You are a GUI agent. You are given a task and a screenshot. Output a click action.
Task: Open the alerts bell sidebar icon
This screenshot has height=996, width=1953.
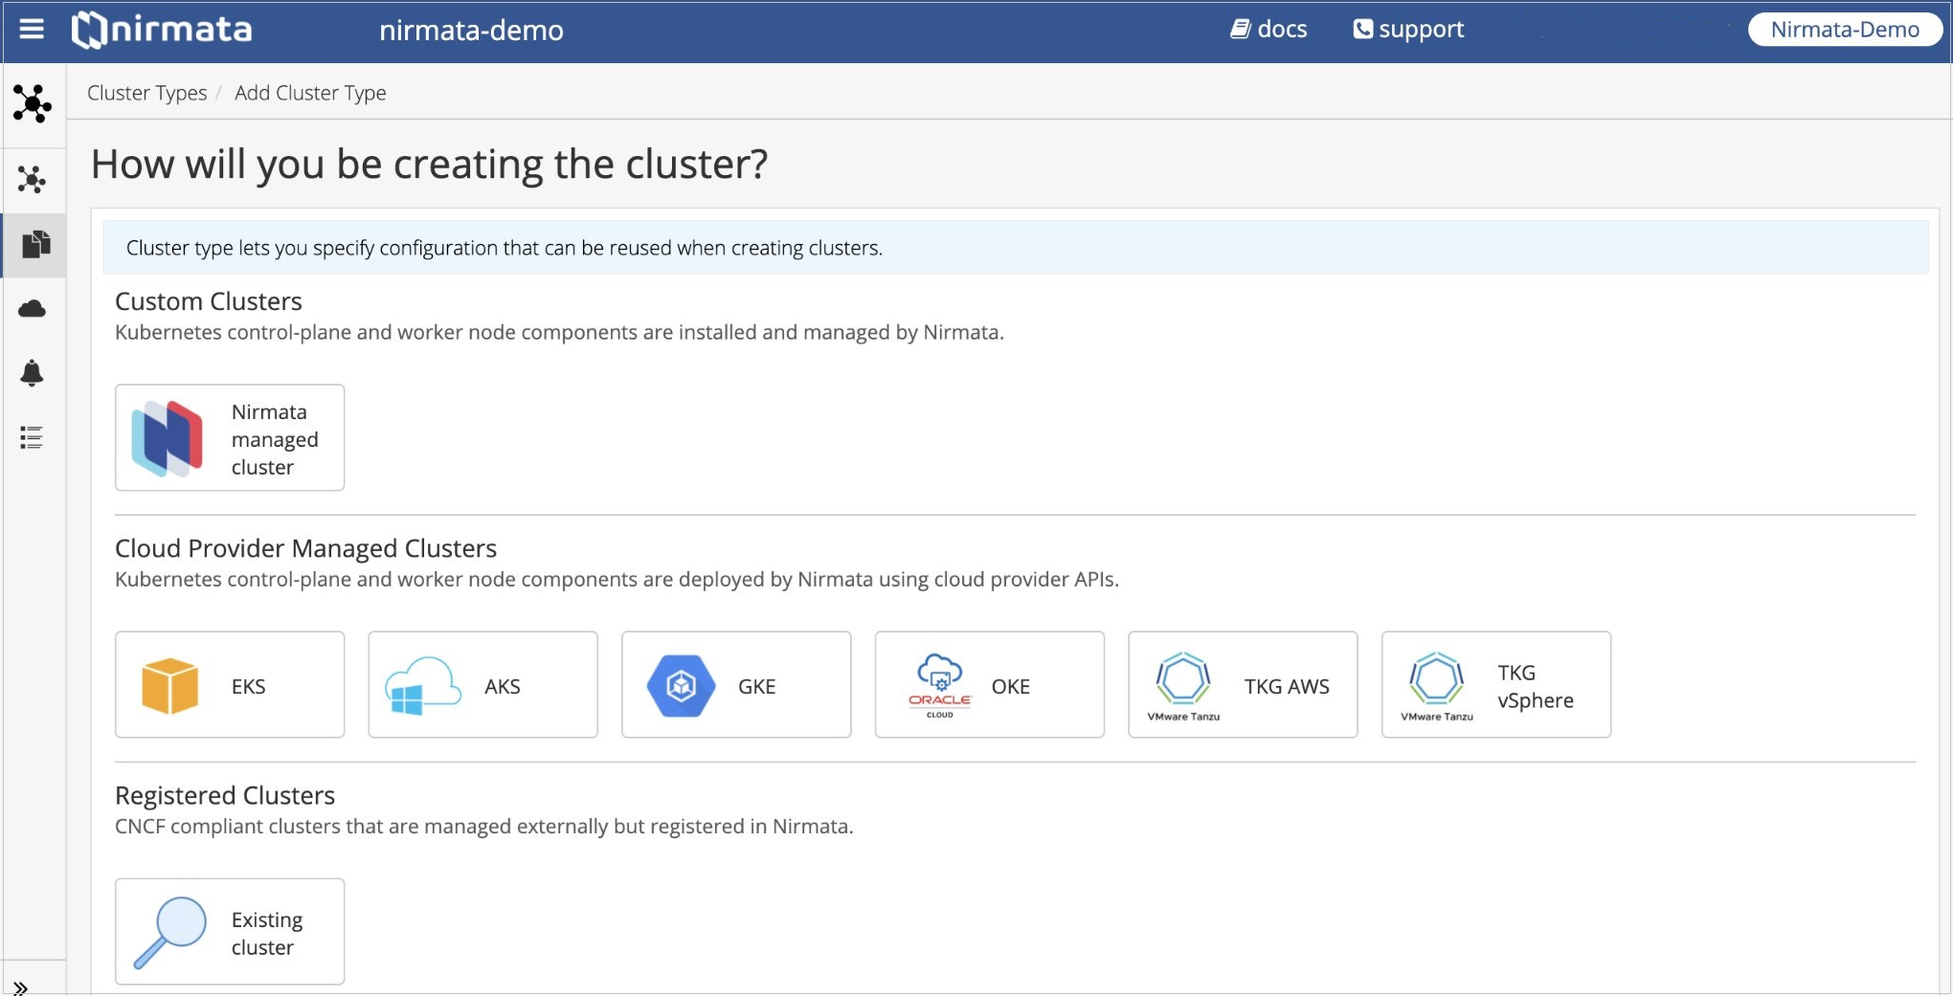click(33, 373)
